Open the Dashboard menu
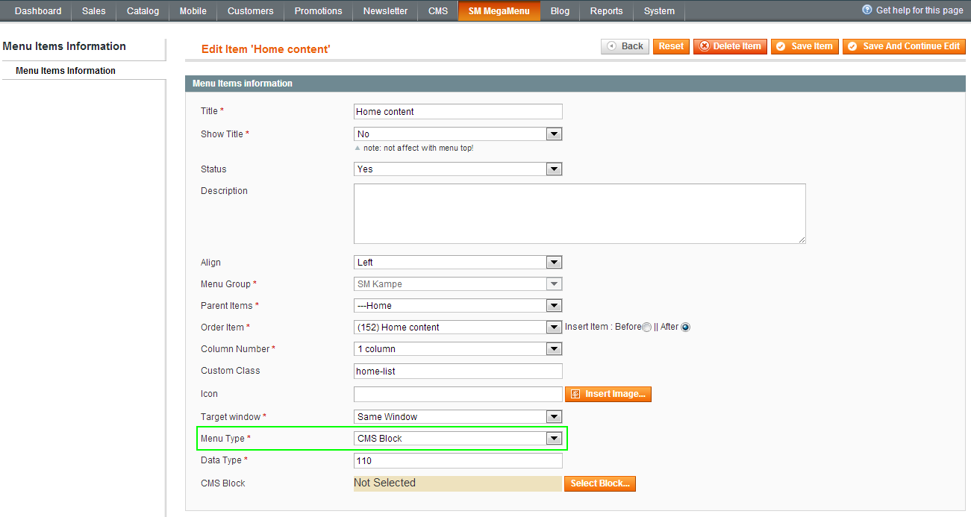971x517 pixels. click(38, 11)
